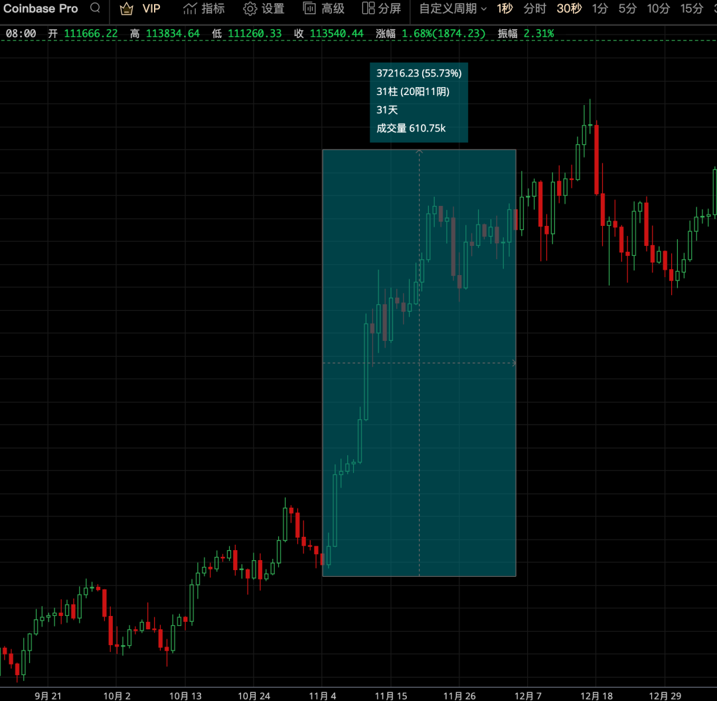
Task: Click the chevron beside 自定义周期
Action: (484, 9)
